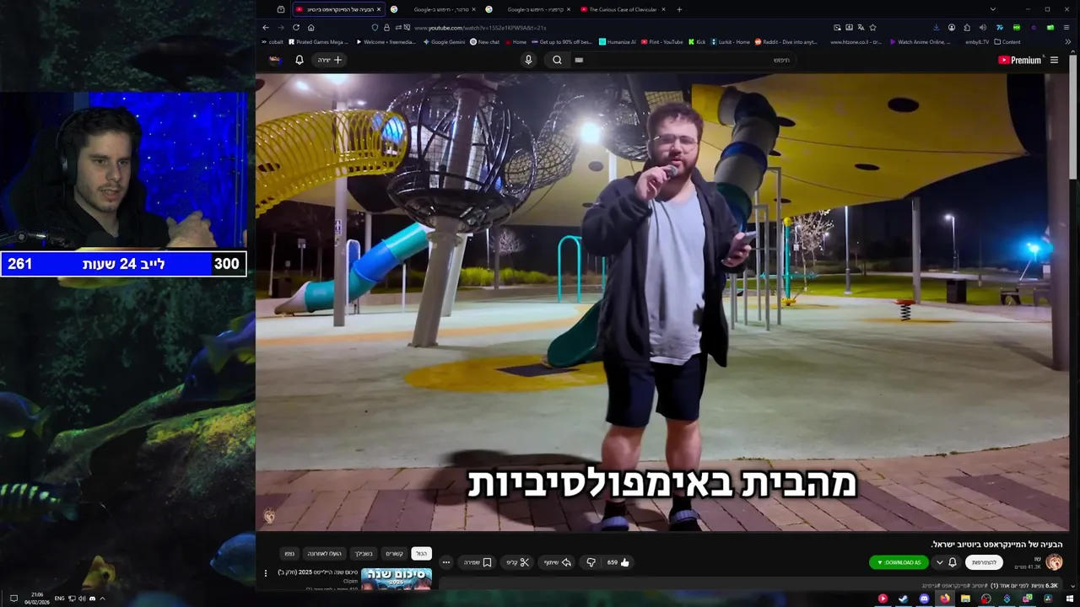Screen dimensions: 1080x607
Task: Open the Watch Anime Online bookmark
Action: point(921,41)
